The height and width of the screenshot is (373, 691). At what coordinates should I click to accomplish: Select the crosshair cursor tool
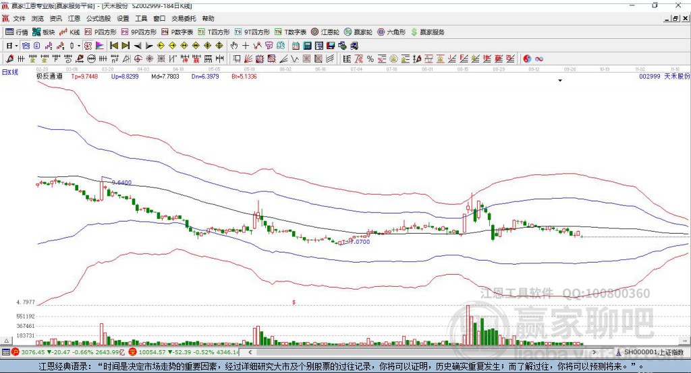pos(246,46)
